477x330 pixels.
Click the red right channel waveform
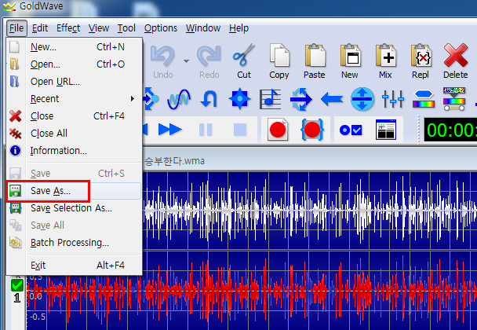point(252,289)
